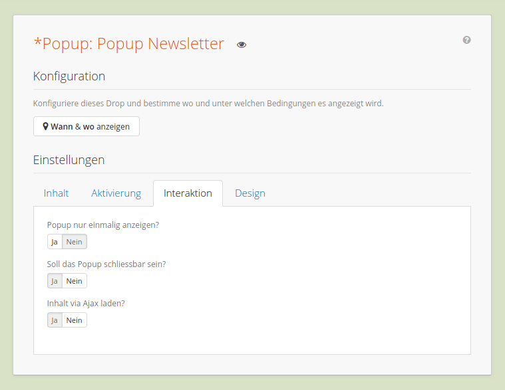This screenshot has width=505, height=390.
Task: Open the help question mark icon
Action: 466,40
